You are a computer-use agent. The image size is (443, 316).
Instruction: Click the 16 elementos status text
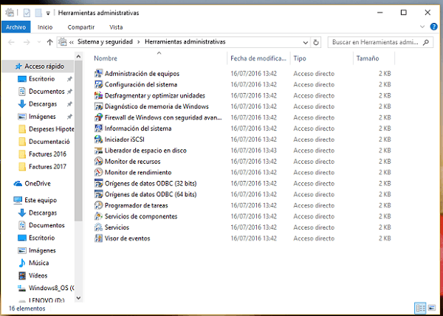tap(27, 309)
